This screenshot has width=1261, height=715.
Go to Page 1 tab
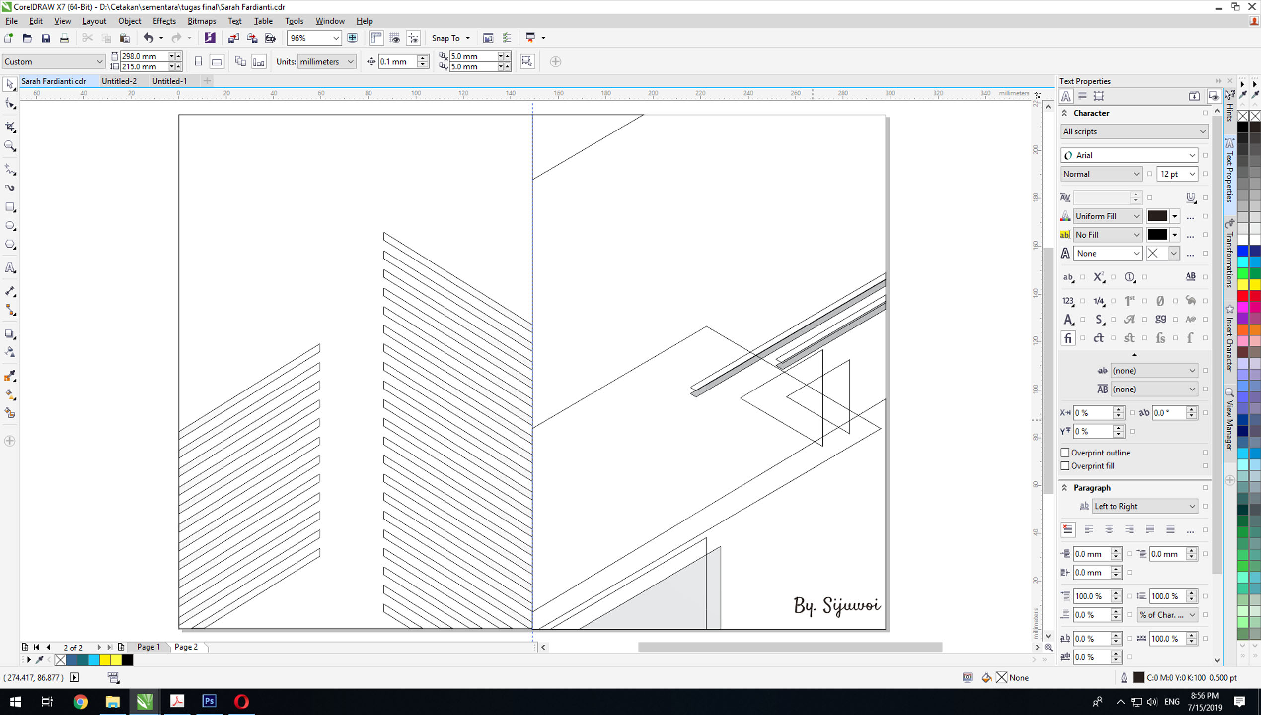coord(148,647)
